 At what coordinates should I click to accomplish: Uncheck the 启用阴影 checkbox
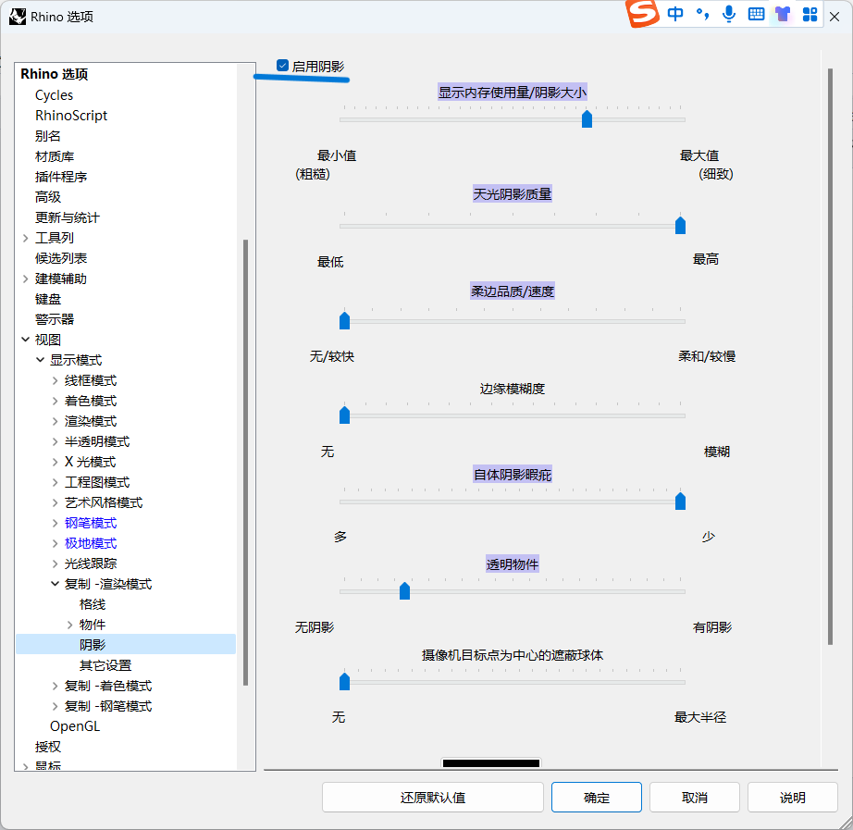coord(282,66)
